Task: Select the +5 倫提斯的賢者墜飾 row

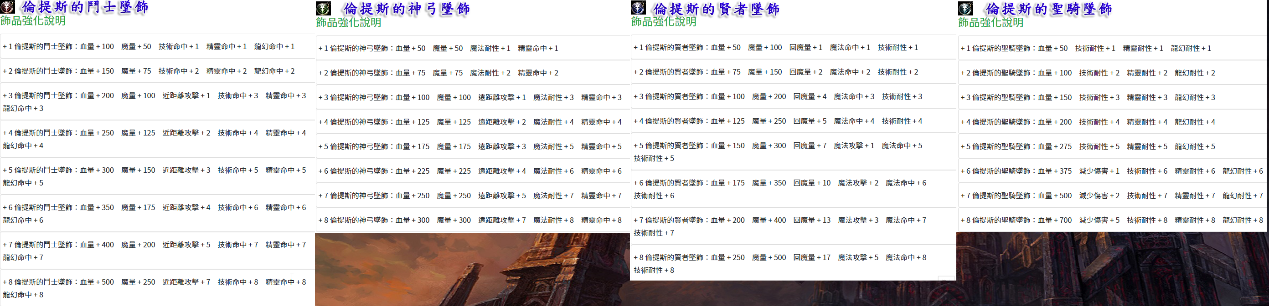Action: 794,152
